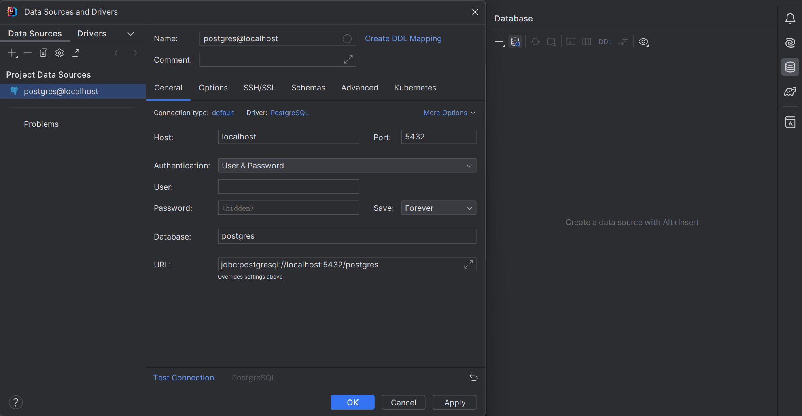This screenshot has height=416, width=802.
Task: Remove selected data source with minus icon
Action: point(28,53)
